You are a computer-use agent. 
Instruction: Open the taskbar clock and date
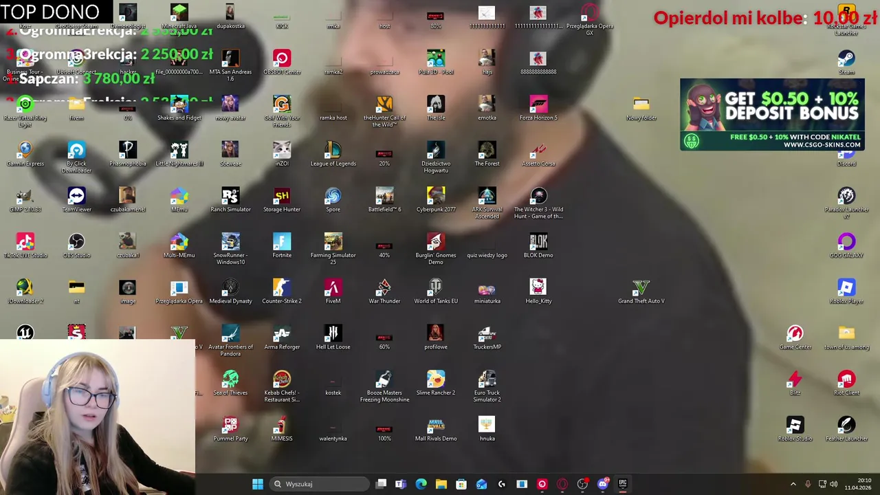pos(857,484)
